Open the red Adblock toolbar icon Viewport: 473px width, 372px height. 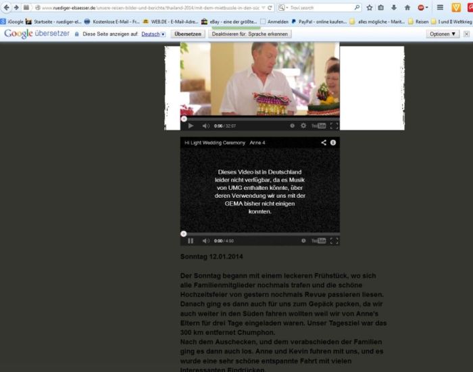[x=422, y=8]
